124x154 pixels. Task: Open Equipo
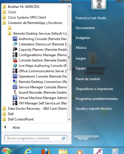pyautogui.click(x=81, y=68)
